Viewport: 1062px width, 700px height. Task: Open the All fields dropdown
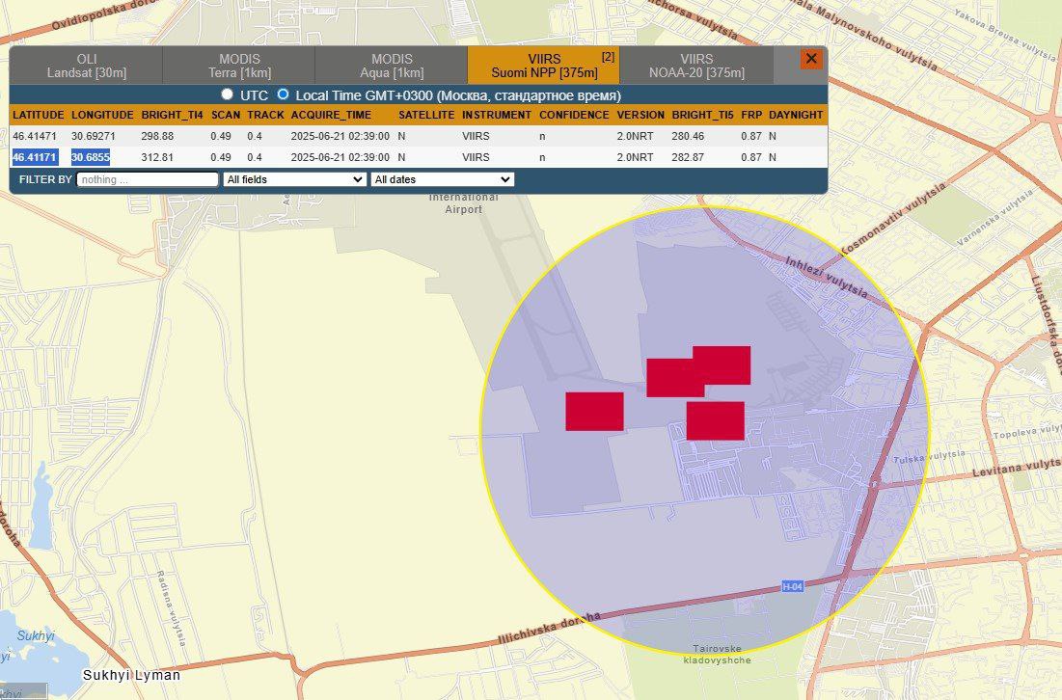[294, 179]
